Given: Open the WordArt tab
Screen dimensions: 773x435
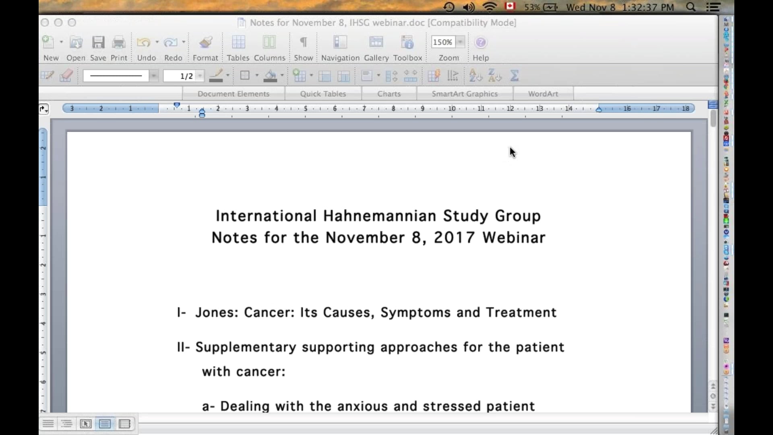Looking at the screenshot, I should (x=543, y=93).
